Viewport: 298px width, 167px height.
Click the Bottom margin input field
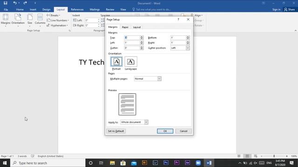tap(178, 38)
